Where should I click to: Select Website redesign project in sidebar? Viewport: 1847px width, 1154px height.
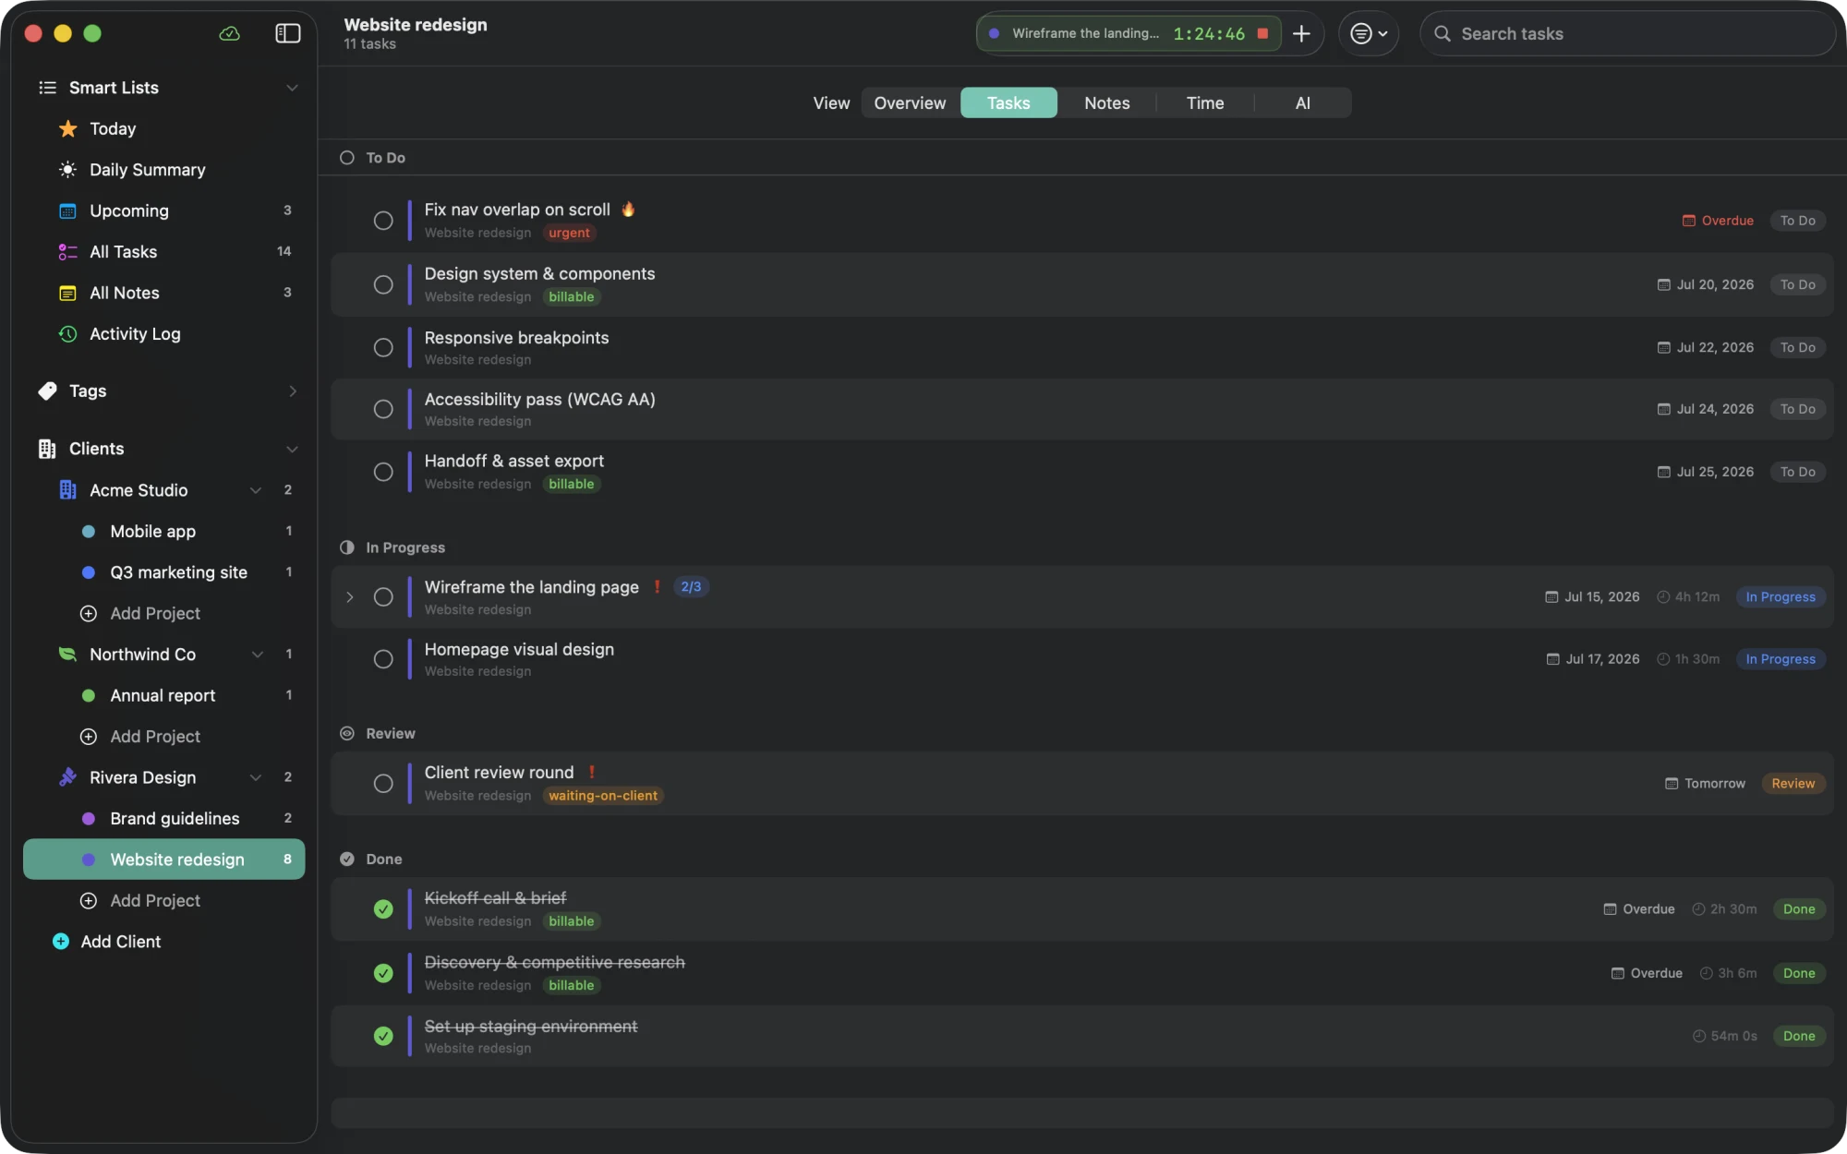pyautogui.click(x=164, y=859)
